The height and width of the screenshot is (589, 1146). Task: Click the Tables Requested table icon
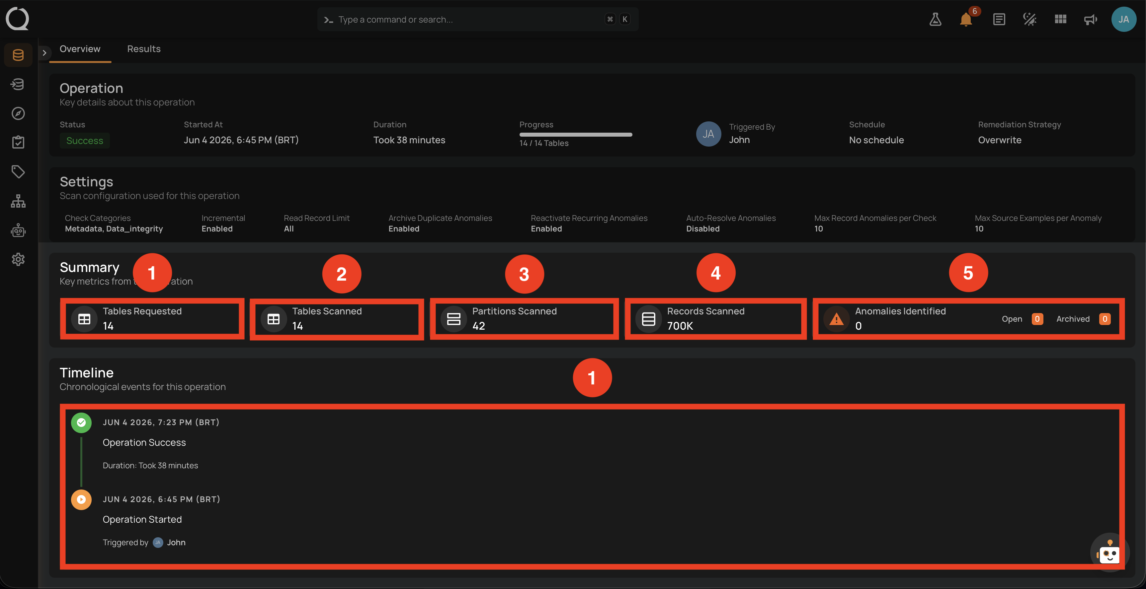pos(84,319)
